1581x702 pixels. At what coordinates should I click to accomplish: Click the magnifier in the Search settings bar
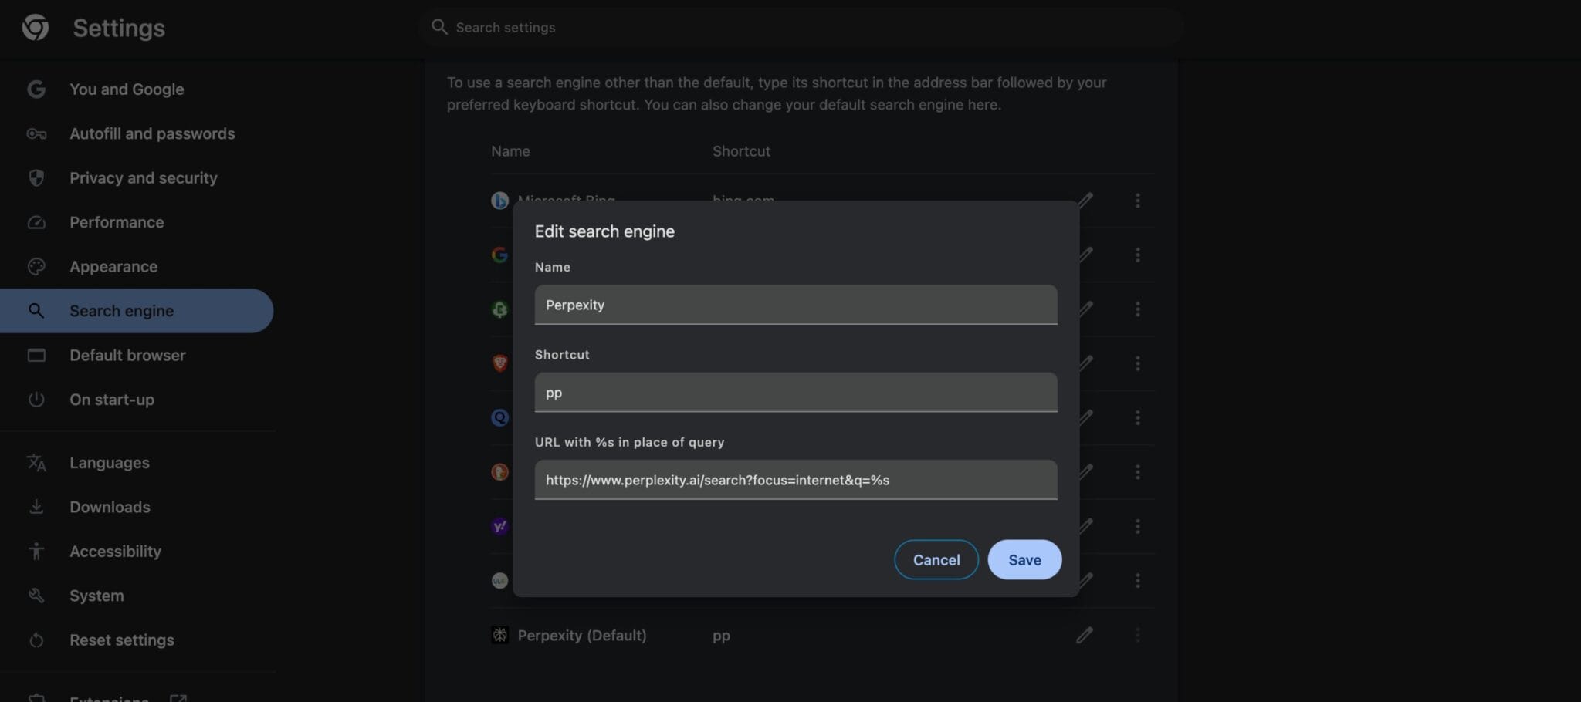click(x=438, y=27)
